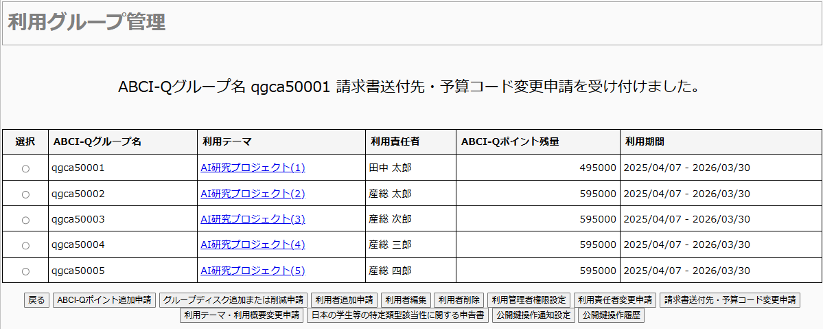Image resolution: width=823 pixels, height=329 pixels.
Task: Select radio button for group qgca50002
Action: click(25, 194)
